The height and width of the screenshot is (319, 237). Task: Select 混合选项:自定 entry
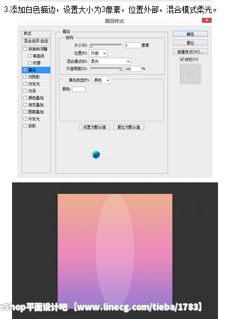(x=36, y=41)
